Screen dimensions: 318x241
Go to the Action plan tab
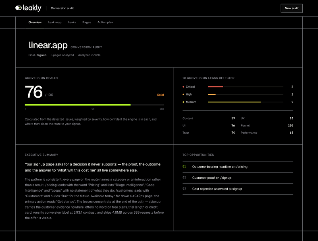click(105, 22)
